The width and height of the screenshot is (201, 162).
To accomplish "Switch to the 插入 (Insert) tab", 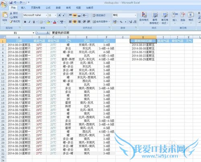I will [23, 8].
